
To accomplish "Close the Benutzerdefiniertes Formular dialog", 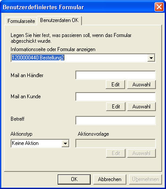I will point(159,7).
